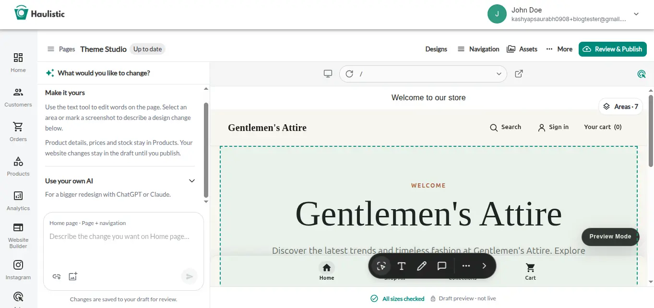The image size is (654, 308).
Task: Click the Theme Studio title
Action: click(x=103, y=49)
